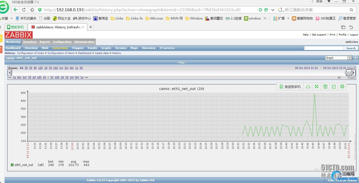The width and height of the screenshot is (359, 183).
Task: Click the cloud icon in graph toolbar
Action: pyautogui.click(x=308, y=87)
